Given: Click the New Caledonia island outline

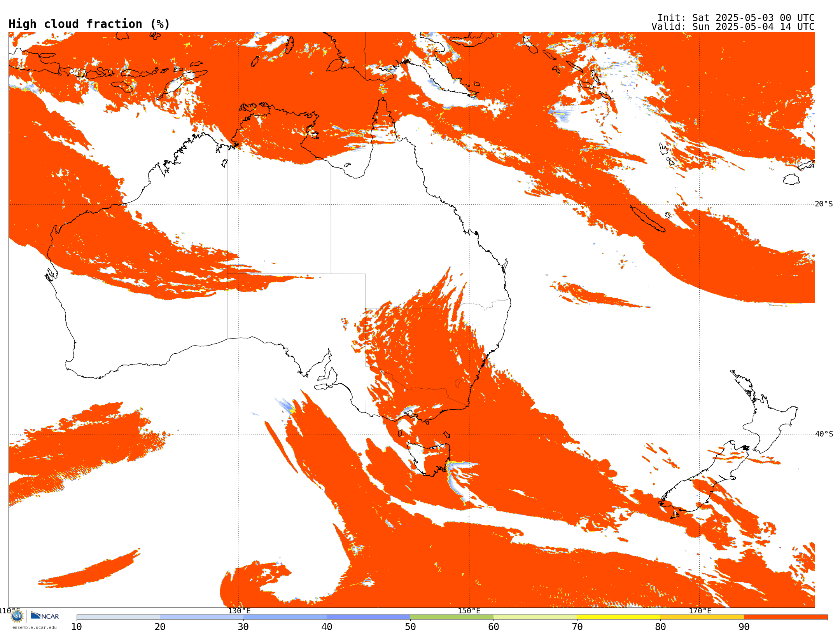Looking at the screenshot, I should 647,219.
